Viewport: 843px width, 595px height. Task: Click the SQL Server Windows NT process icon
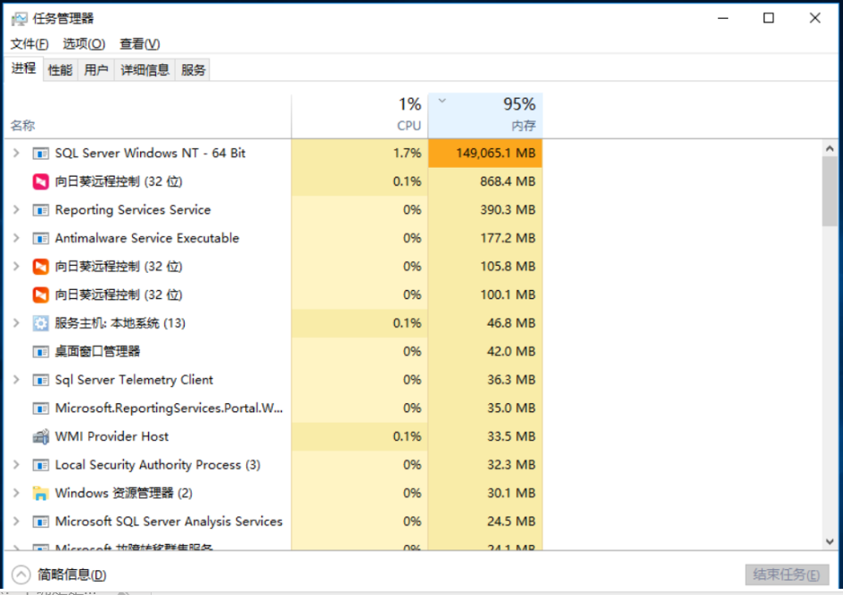[x=40, y=153]
